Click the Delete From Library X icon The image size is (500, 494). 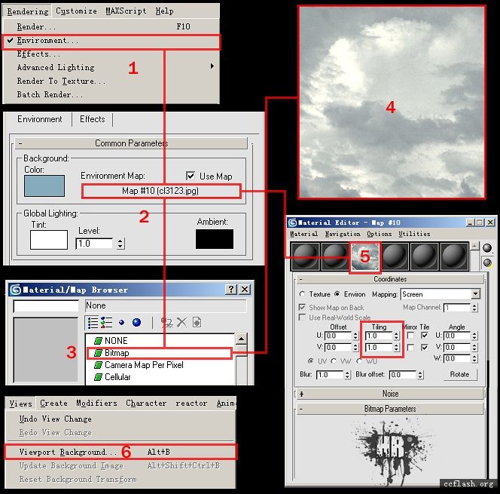pyautogui.click(x=181, y=323)
